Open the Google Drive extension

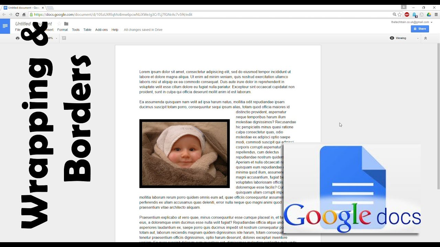click(x=429, y=14)
